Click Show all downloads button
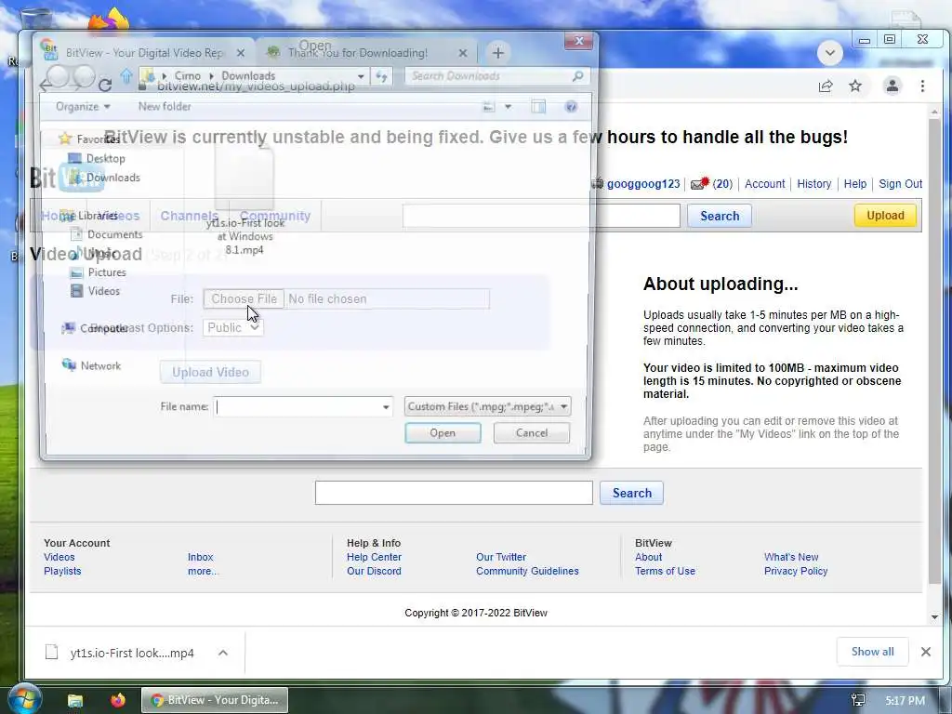 (x=872, y=652)
